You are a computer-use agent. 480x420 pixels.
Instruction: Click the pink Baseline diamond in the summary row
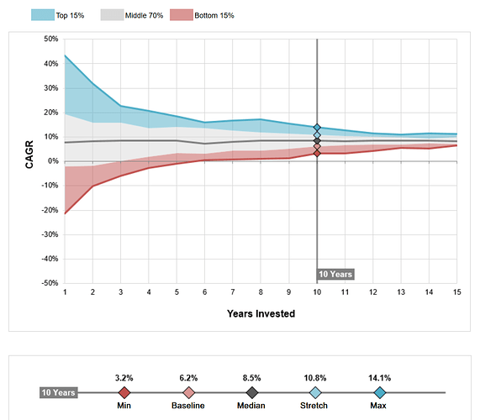click(x=188, y=392)
